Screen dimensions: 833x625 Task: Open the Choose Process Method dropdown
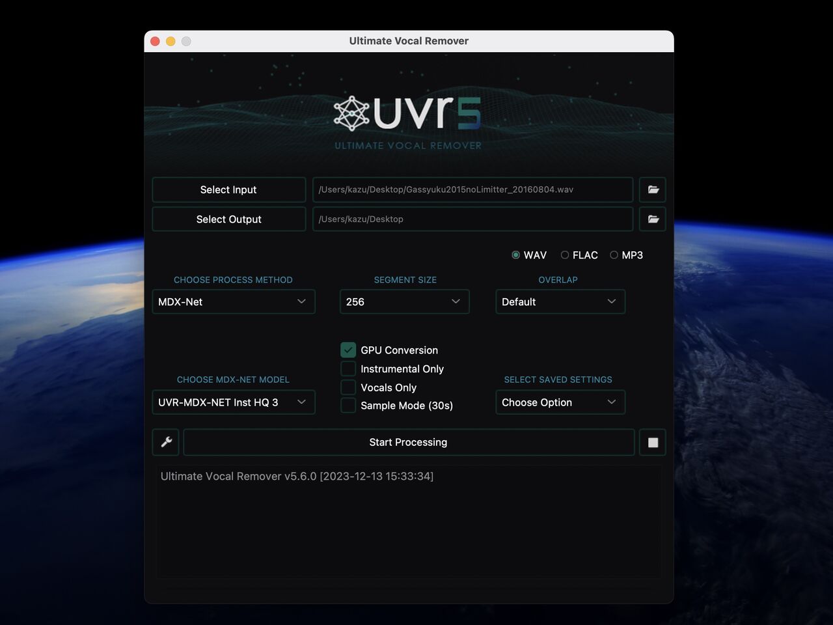pyautogui.click(x=234, y=301)
